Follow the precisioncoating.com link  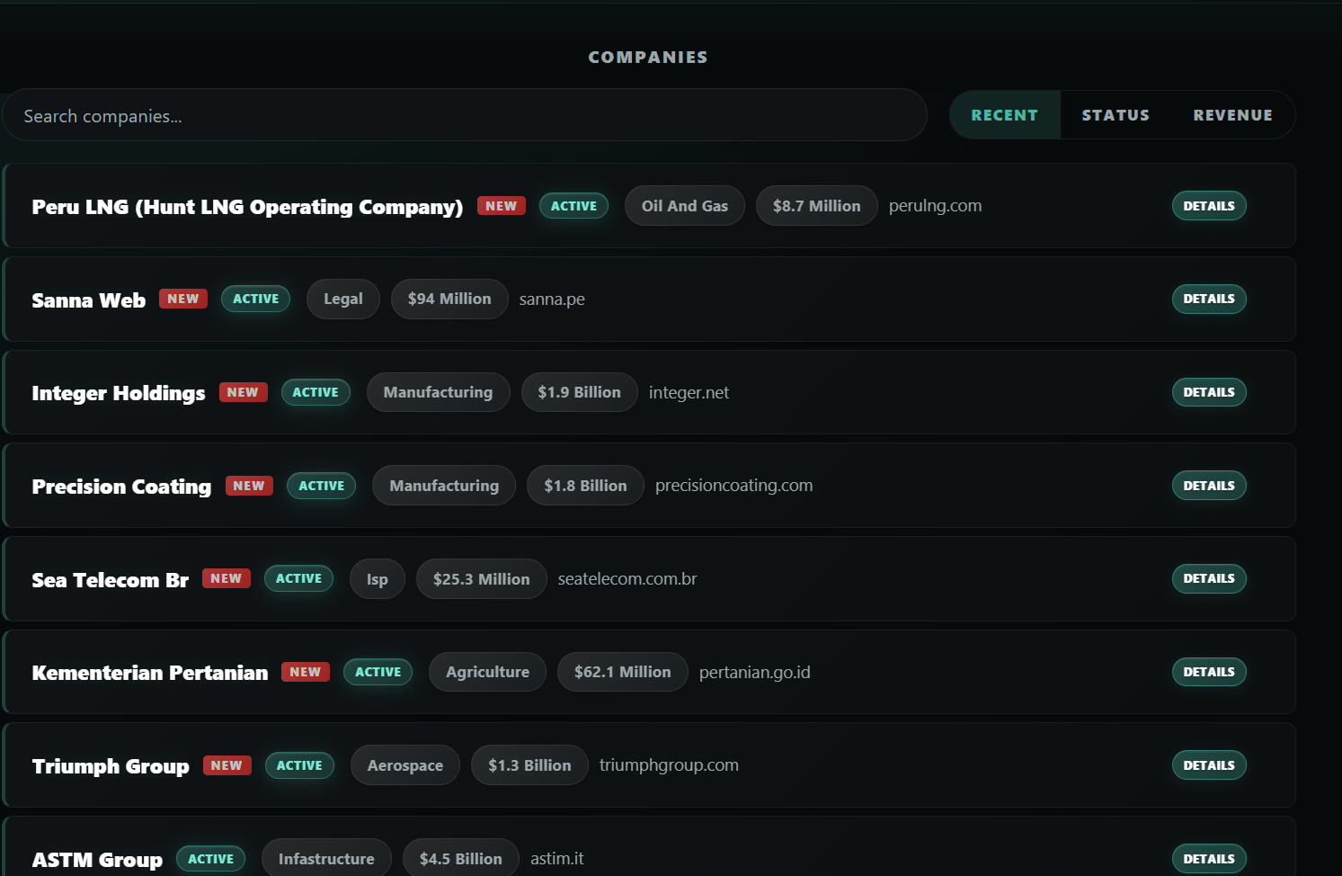coord(733,485)
